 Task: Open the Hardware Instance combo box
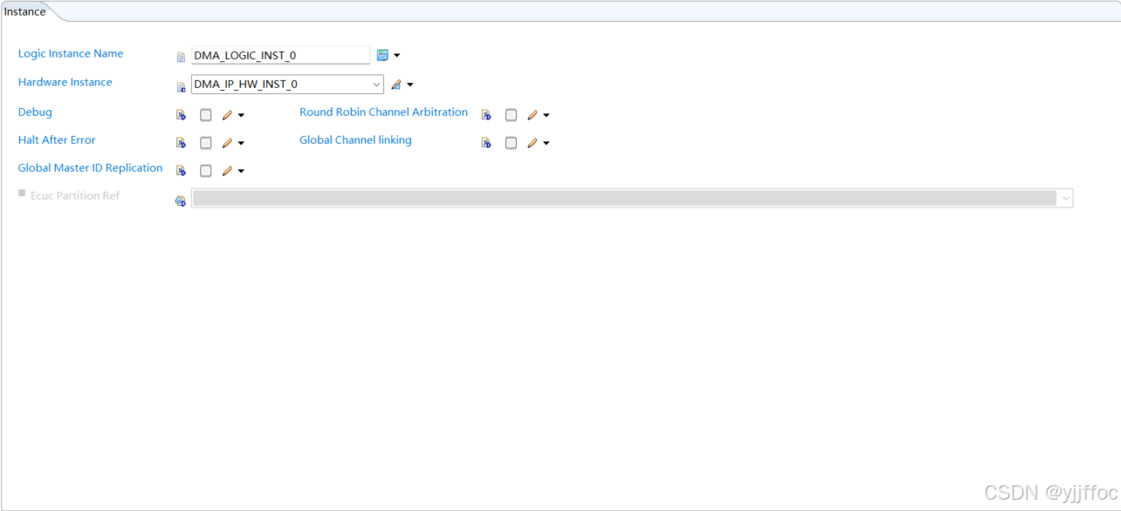pyautogui.click(x=287, y=85)
